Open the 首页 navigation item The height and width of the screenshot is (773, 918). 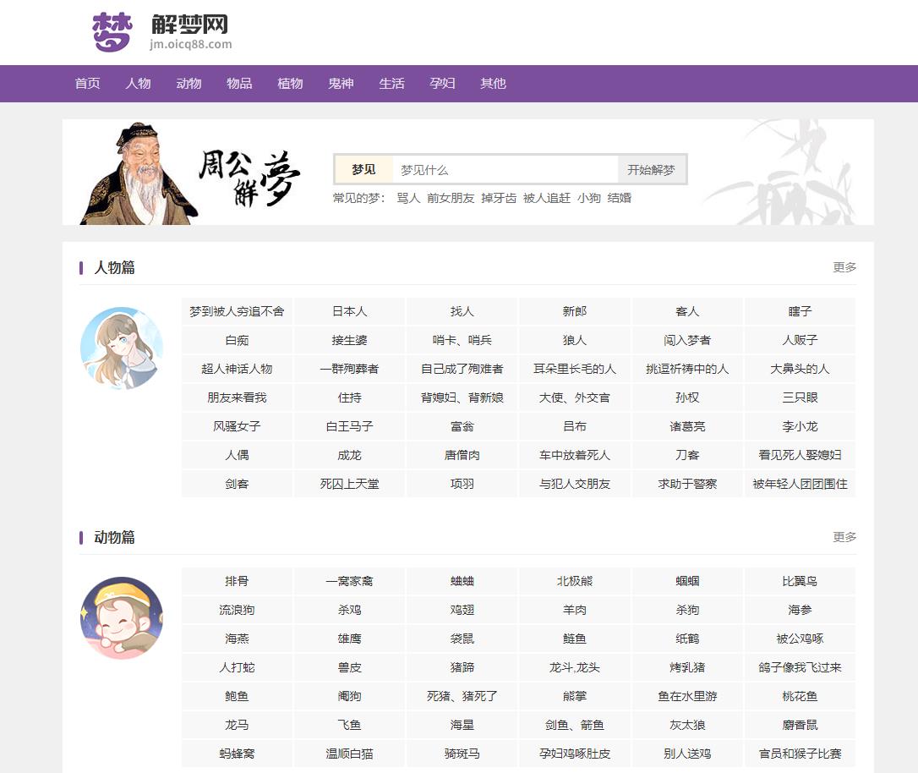click(x=87, y=83)
